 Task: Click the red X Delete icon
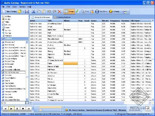(60, 11)
